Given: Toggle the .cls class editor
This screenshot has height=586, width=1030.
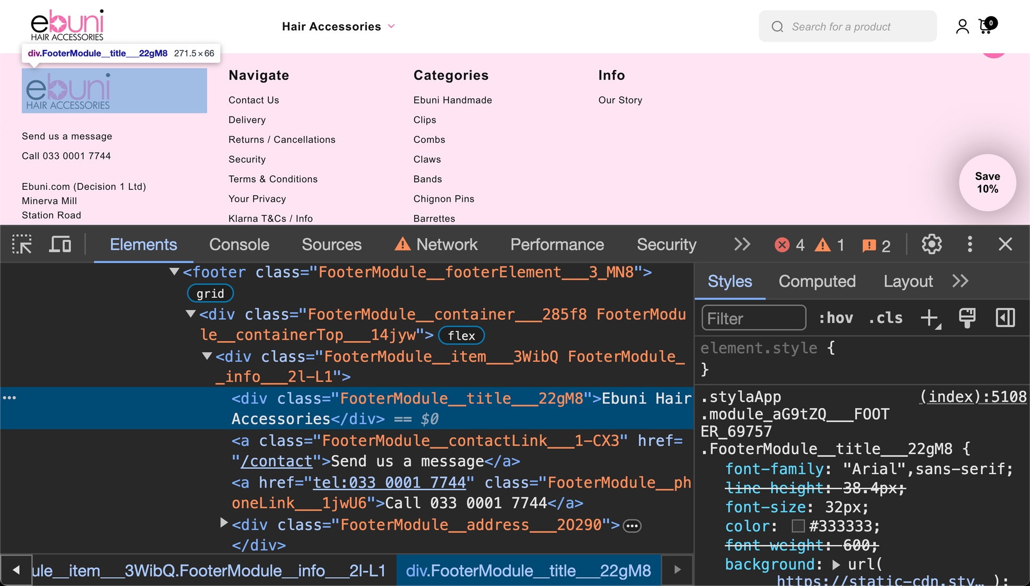Looking at the screenshot, I should pos(886,317).
